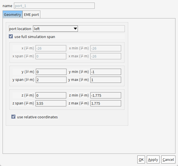Focus the y (µm) input field
The width and height of the screenshot is (178, 166).
point(51,72)
